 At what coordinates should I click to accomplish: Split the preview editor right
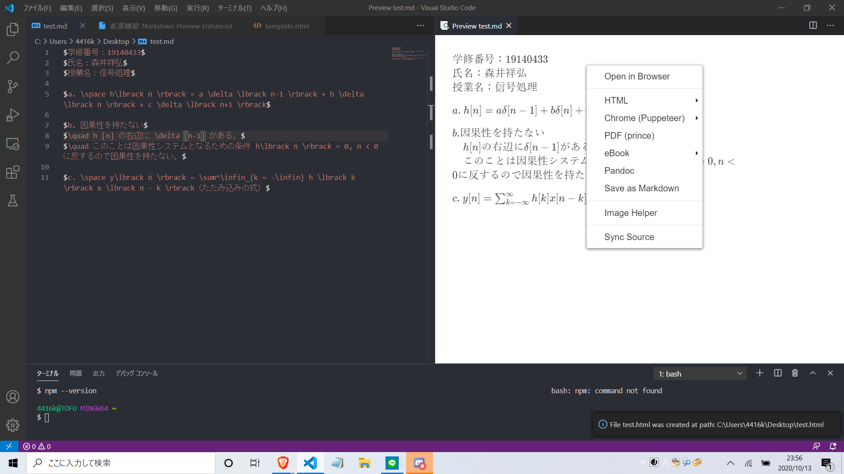click(x=813, y=25)
